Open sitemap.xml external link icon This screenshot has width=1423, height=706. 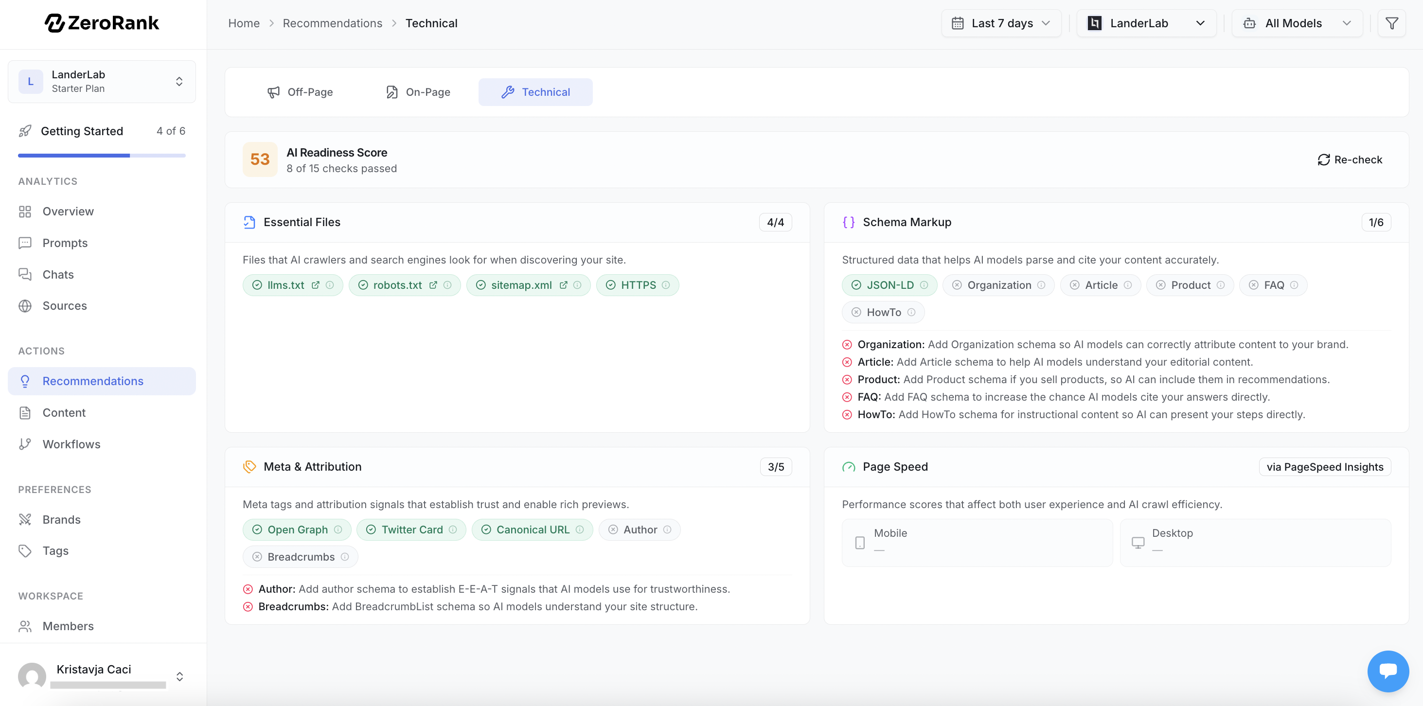[564, 285]
